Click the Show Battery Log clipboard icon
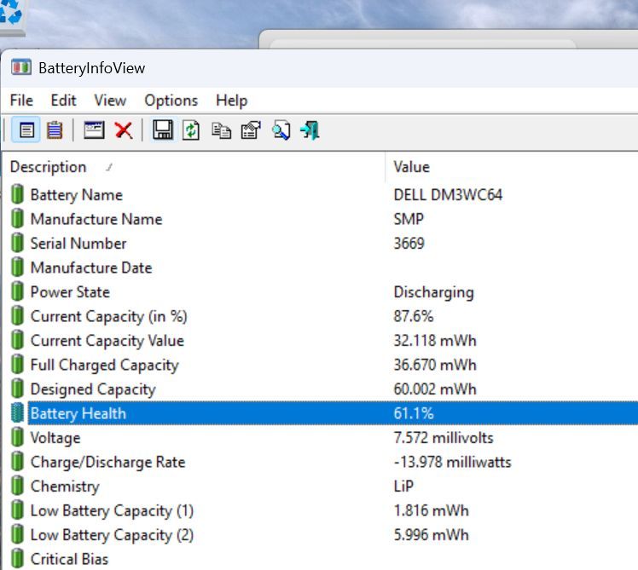The height and width of the screenshot is (570, 638). point(55,130)
